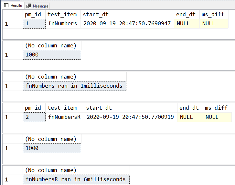Click the pm_id column header in top grid

[x=33, y=14]
